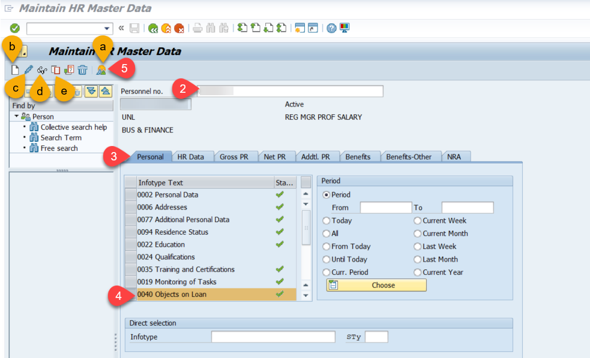Viewport: 590px width, 358px height.
Task: Click into the Personnel no. field
Action: [x=290, y=91]
